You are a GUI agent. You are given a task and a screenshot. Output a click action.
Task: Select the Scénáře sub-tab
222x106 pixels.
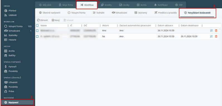coord(98,13)
